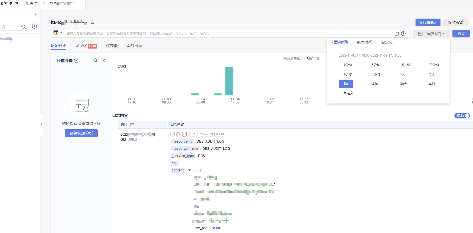Copy the log entry content
The image size is (473, 233).
pyautogui.click(x=172, y=134)
